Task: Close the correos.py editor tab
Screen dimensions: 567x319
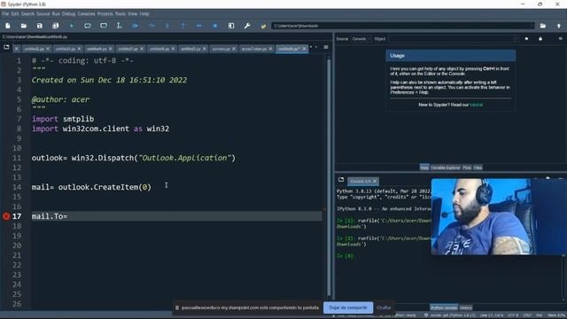Action: pos(234,49)
